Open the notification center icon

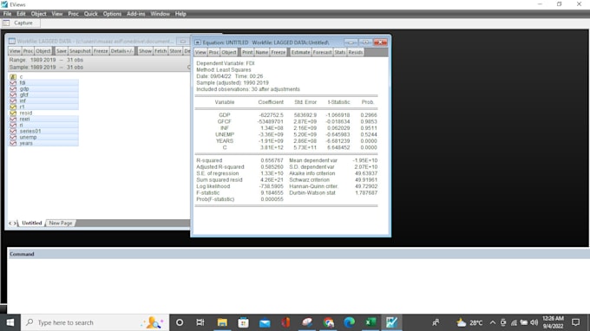(x=576, y=322)
